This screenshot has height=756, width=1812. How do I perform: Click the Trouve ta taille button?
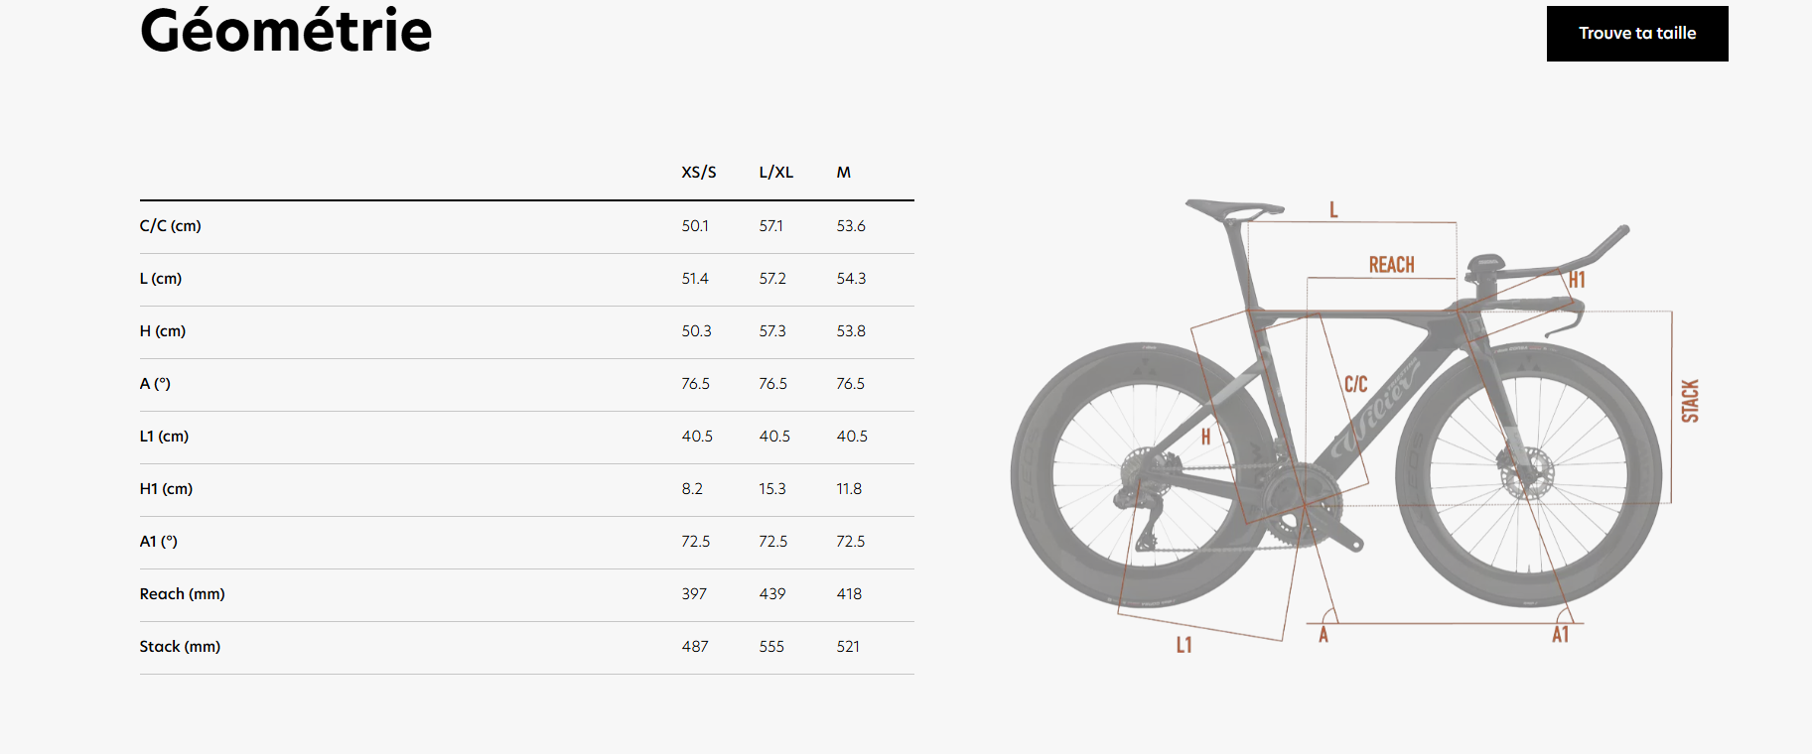(1636, 34)
